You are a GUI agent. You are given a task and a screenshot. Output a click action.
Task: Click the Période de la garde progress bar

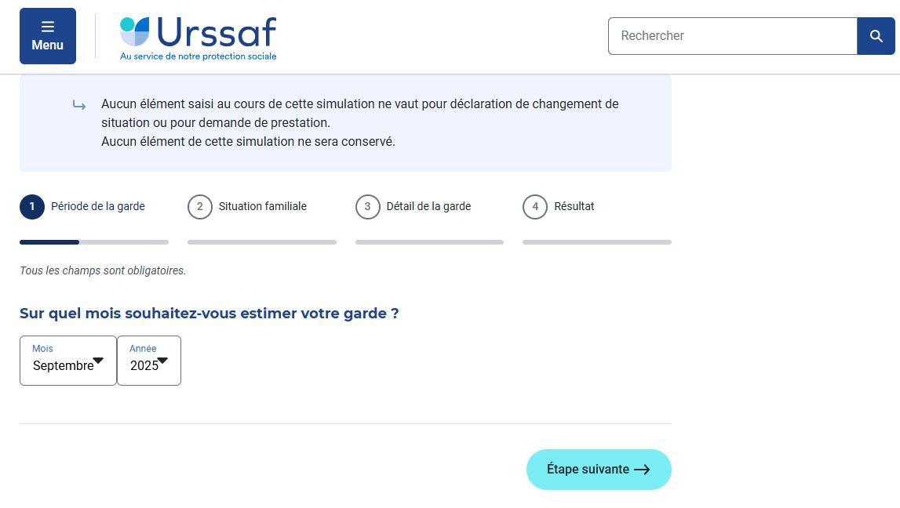tap(94, 242)
